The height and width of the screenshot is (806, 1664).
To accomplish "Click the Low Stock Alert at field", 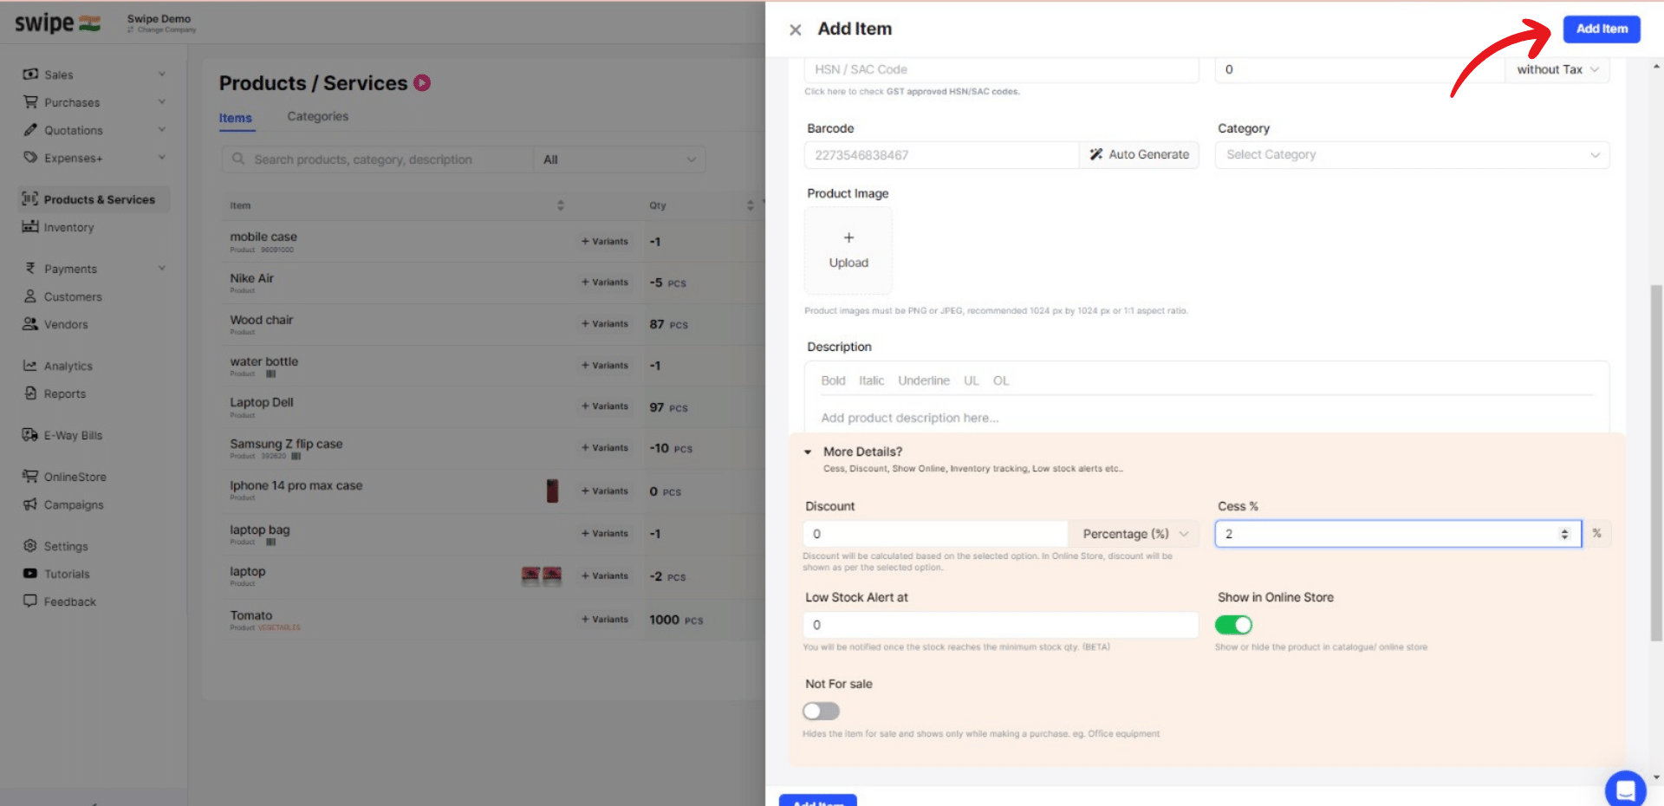I will click(x=1001, y=625).
